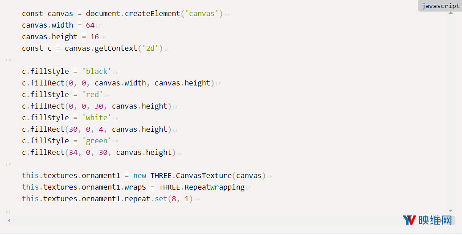Click the 'black' fillStyle string

[x=97, y=72]
